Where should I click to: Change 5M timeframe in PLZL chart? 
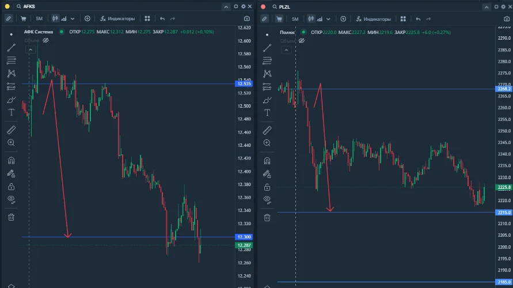pos(295,19)
